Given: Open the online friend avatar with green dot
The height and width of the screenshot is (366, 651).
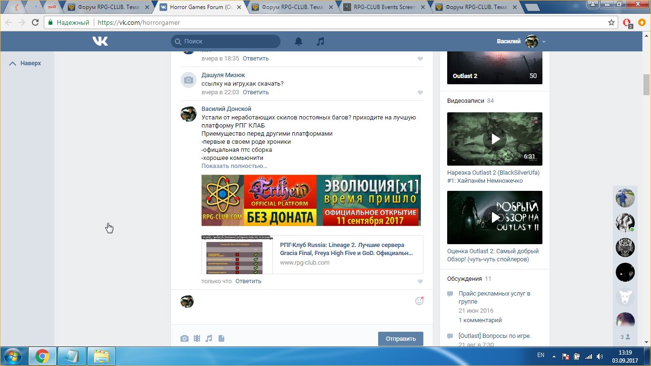Looking at the screenshot, I should [x=625, y=222].
